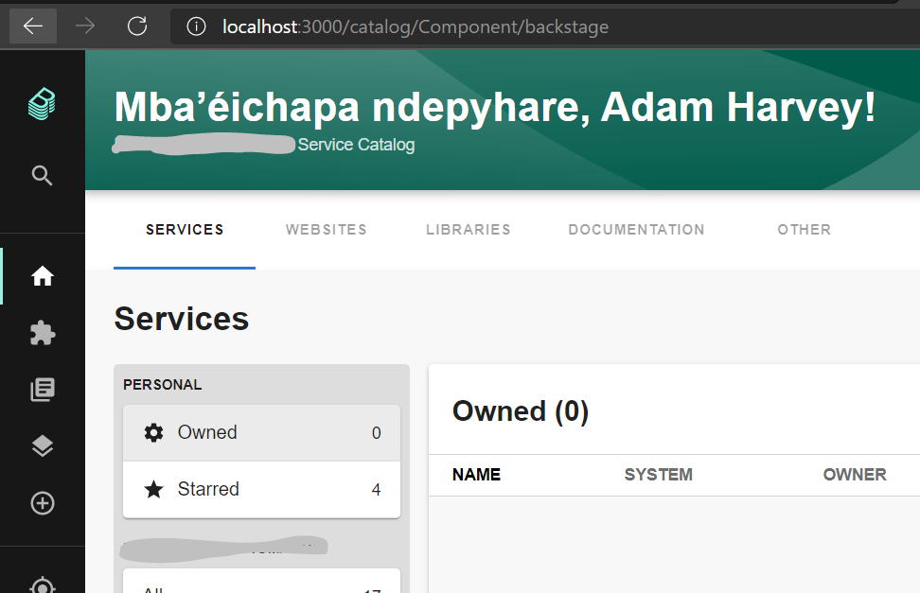This screenshot has width=920, height=593.
Task: Click the LIBRARIES tab label
Action: pyautogui.click(x=468, y=229)
